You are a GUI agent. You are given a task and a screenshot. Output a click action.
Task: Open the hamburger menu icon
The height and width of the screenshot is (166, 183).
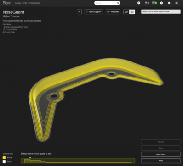tap(177, 3)
